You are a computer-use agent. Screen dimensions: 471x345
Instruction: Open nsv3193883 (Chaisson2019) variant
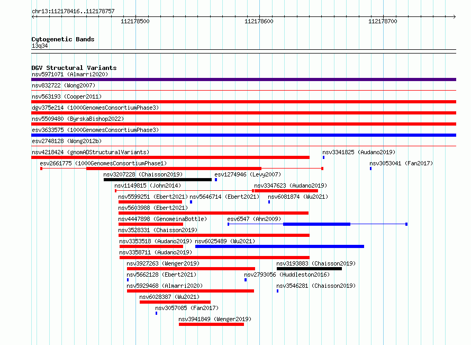click(316, 263)
